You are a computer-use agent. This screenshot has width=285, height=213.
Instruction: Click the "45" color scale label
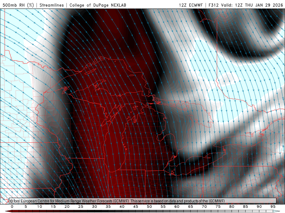point(136,207)
